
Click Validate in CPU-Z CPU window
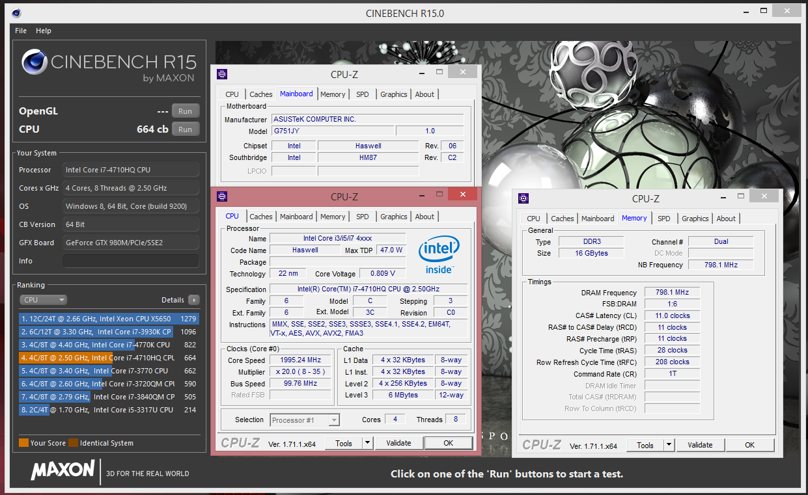(398, 443)
